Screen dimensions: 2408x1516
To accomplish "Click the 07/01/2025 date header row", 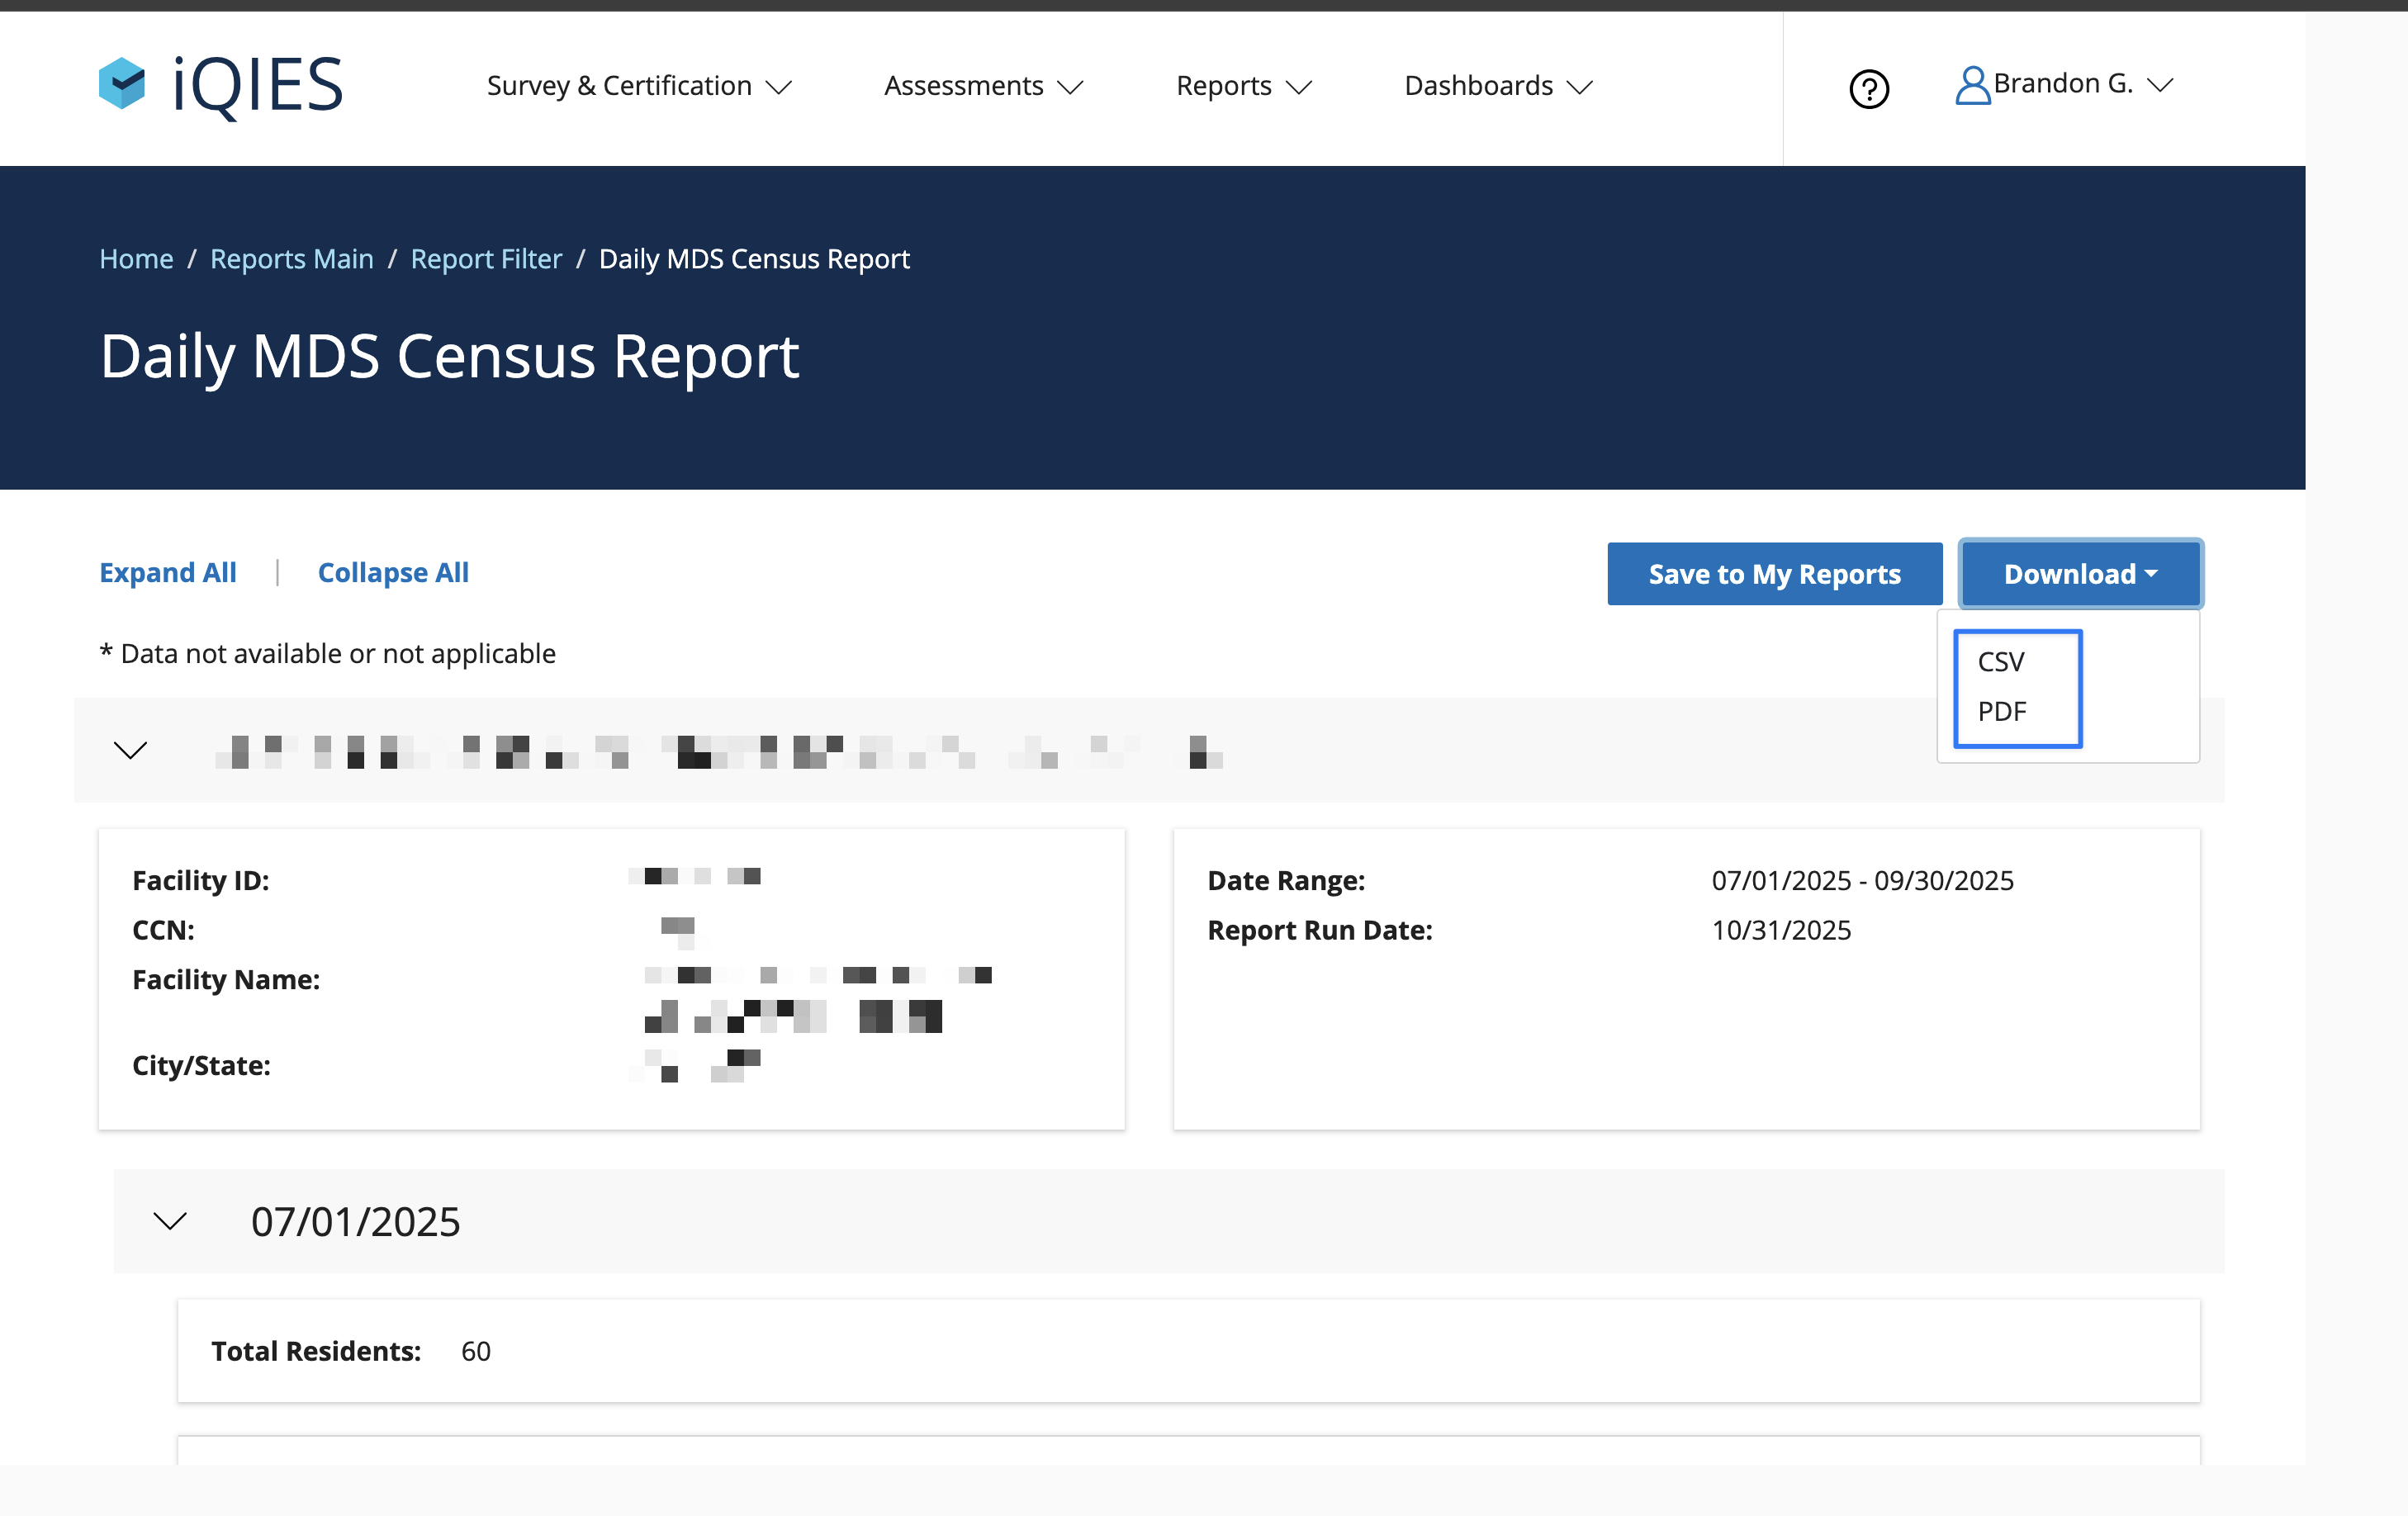I will click(356, 1221).
